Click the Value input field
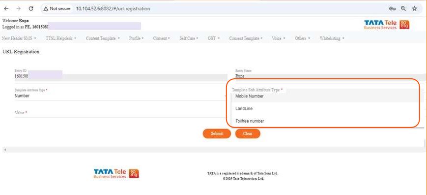 121,113
